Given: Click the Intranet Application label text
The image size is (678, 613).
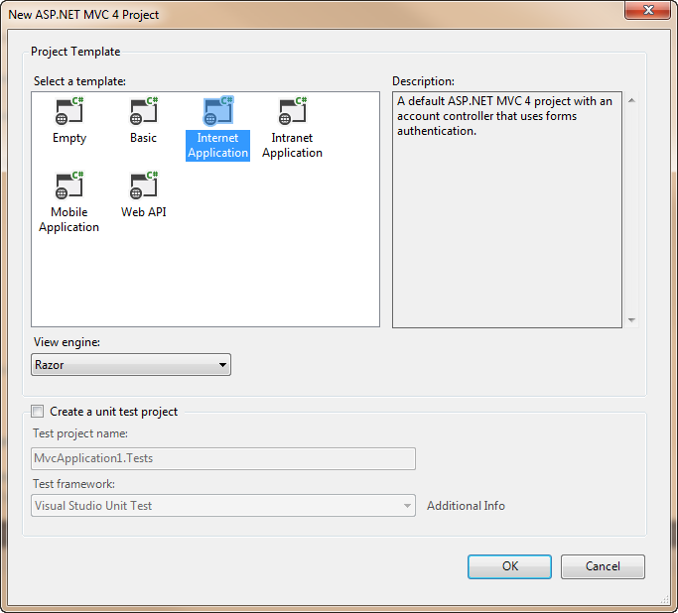Looking at the screenshot, I should click(x=292, y=145).
